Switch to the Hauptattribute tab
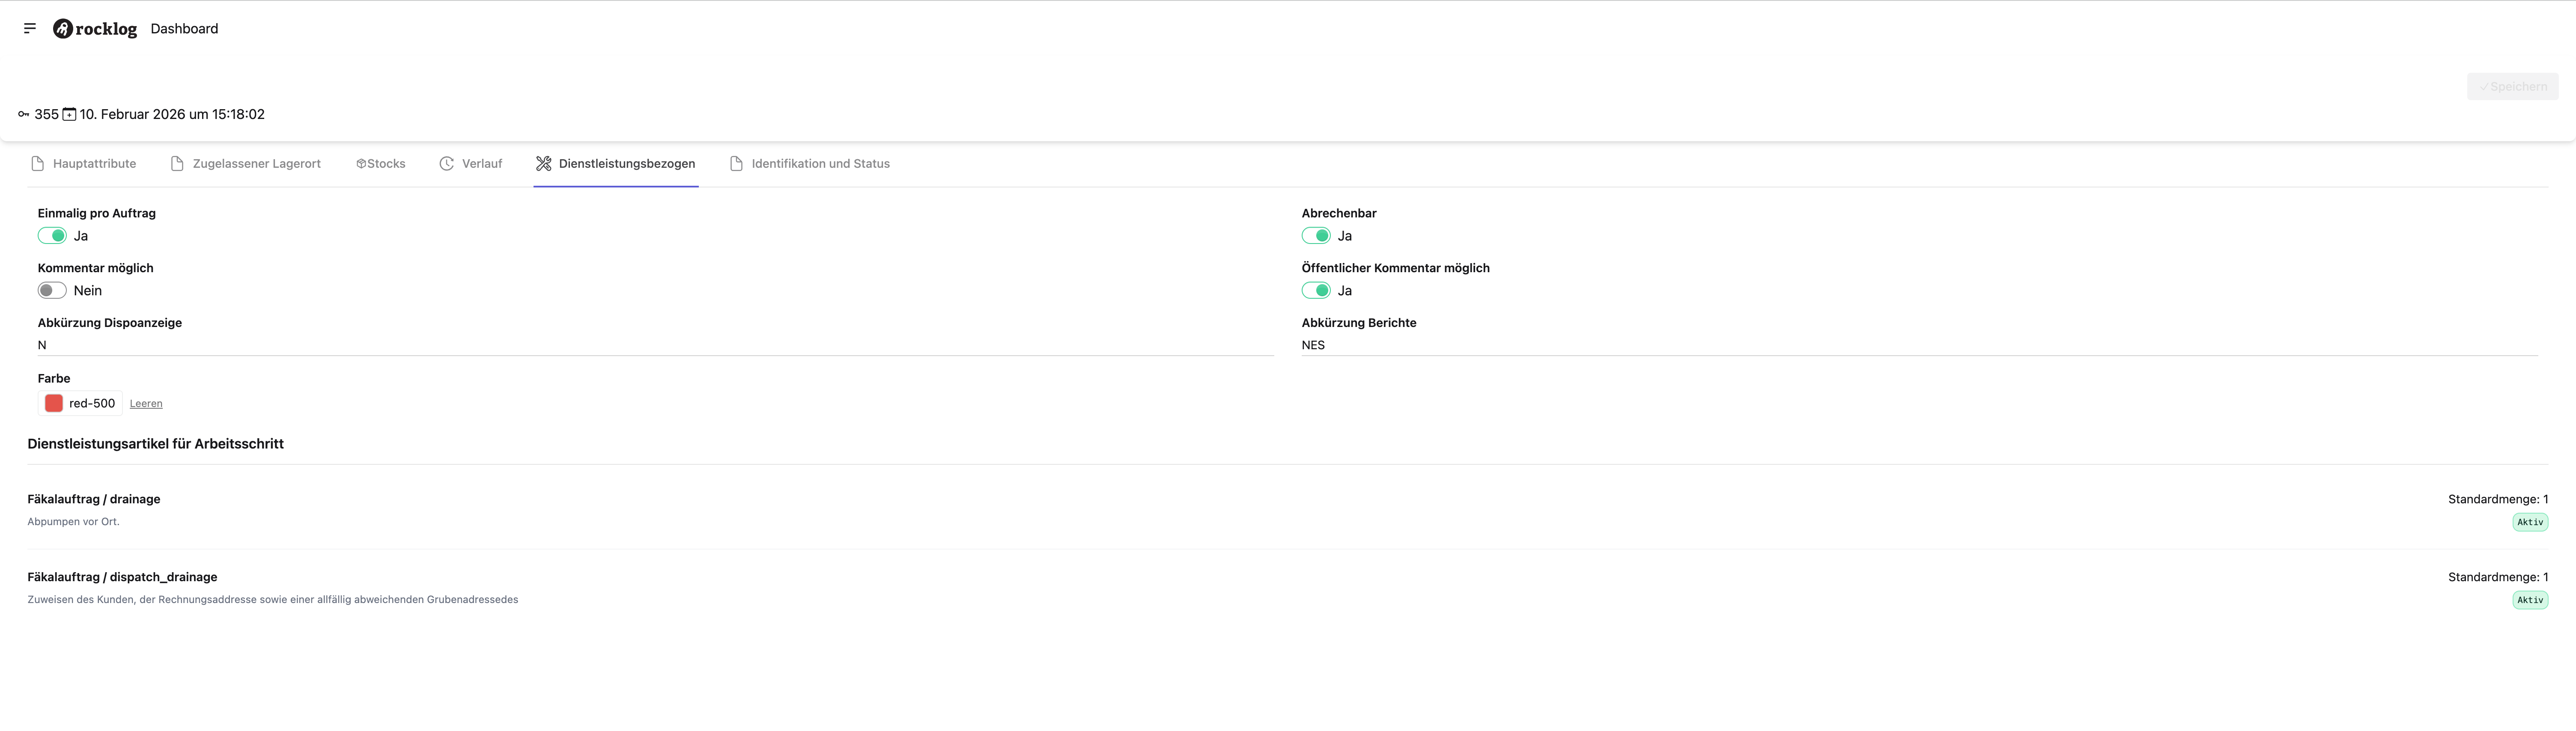The width and height of the screenshot is (2576, 731). point(84,164)
